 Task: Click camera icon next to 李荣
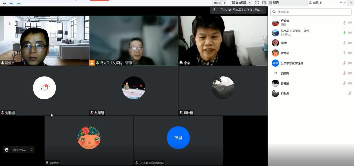[x=350, y=43]
